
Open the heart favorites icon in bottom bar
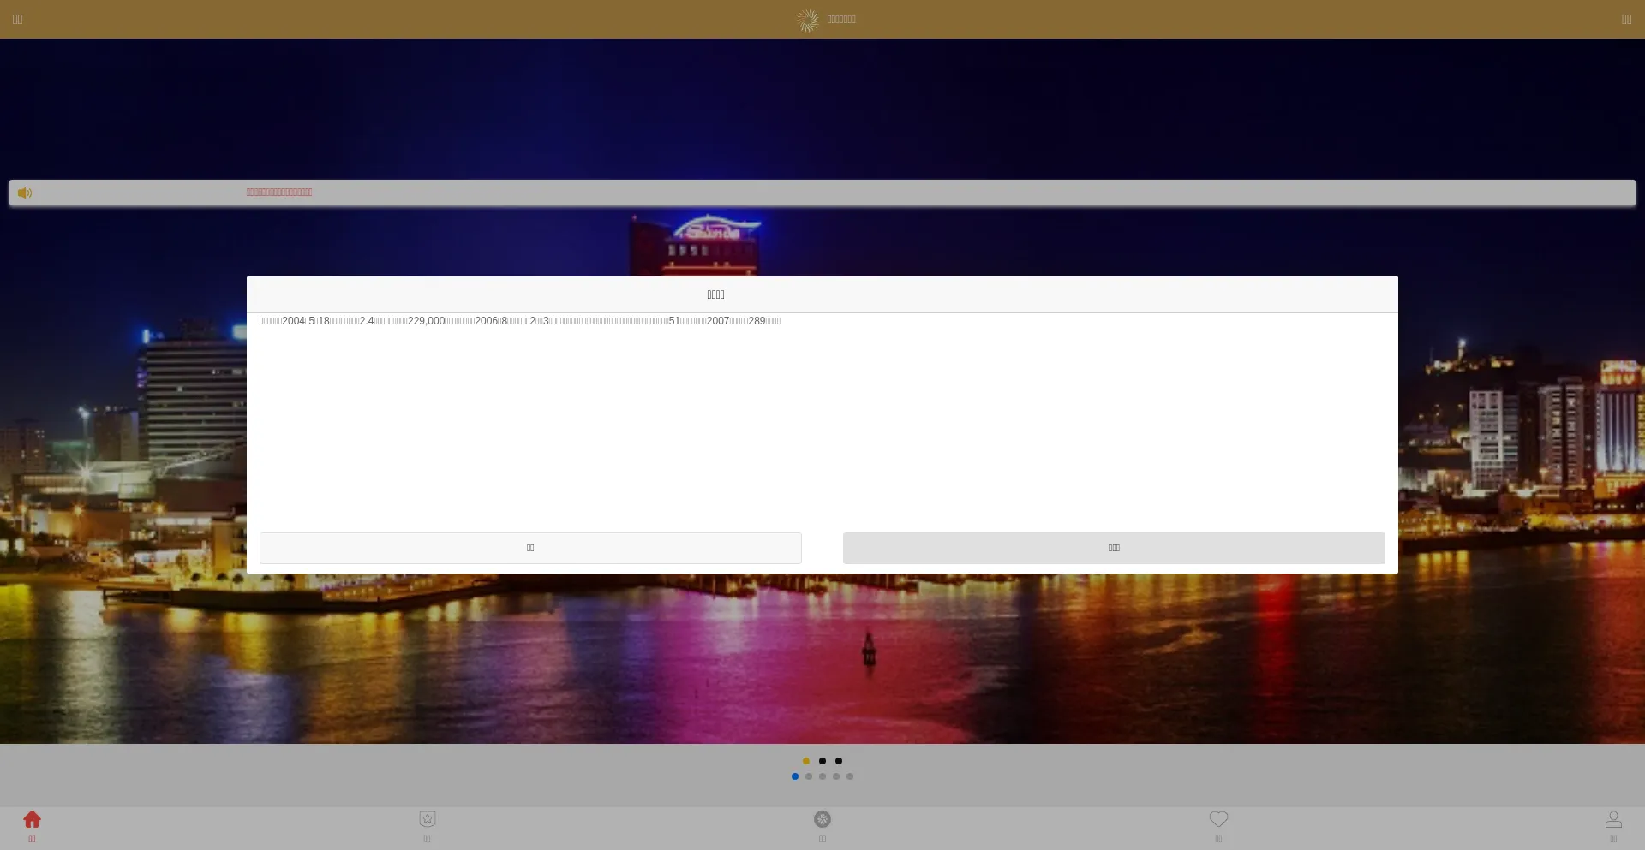pyautogui.click(x=1218, y=820)
